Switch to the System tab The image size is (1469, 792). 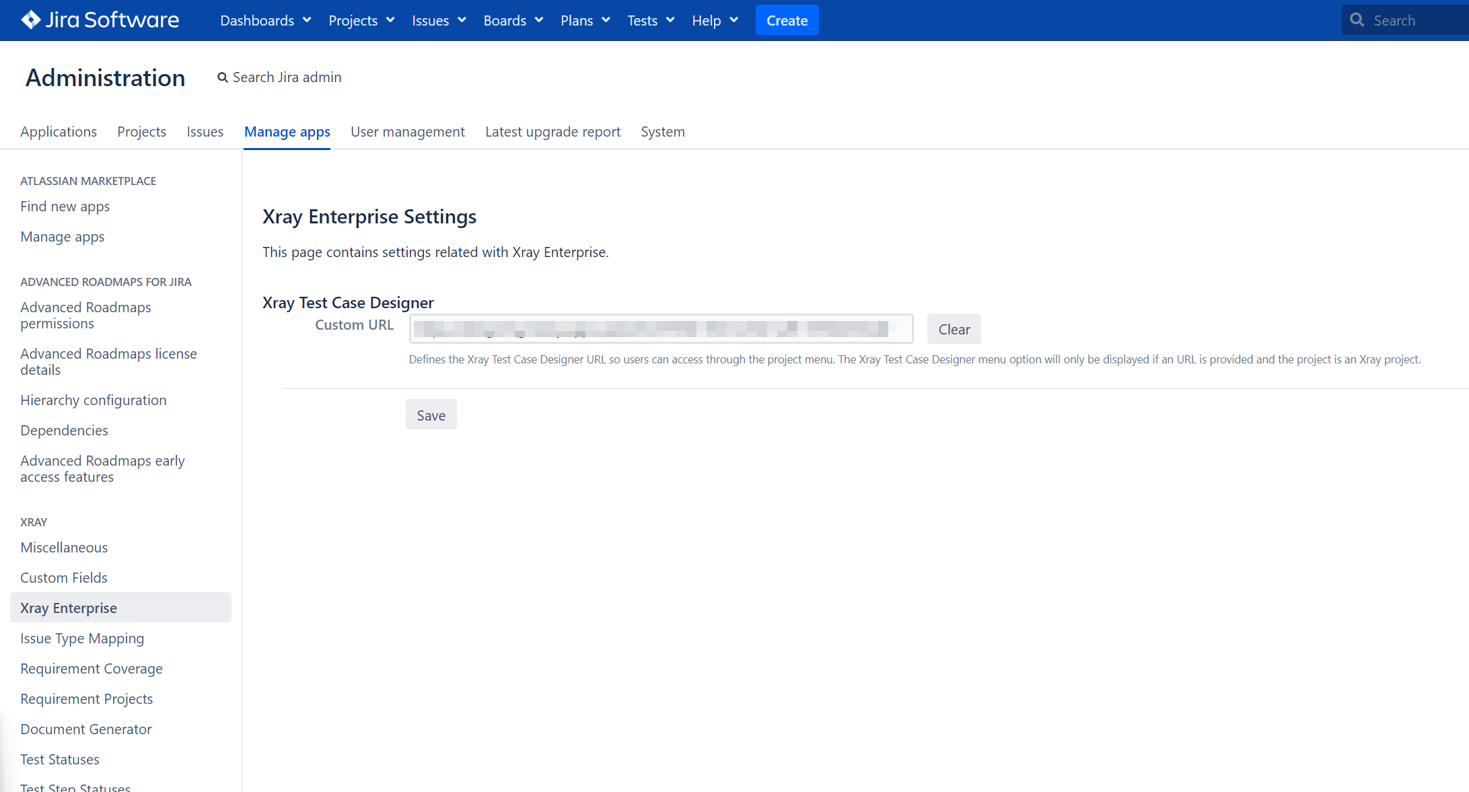click(662, 132)
